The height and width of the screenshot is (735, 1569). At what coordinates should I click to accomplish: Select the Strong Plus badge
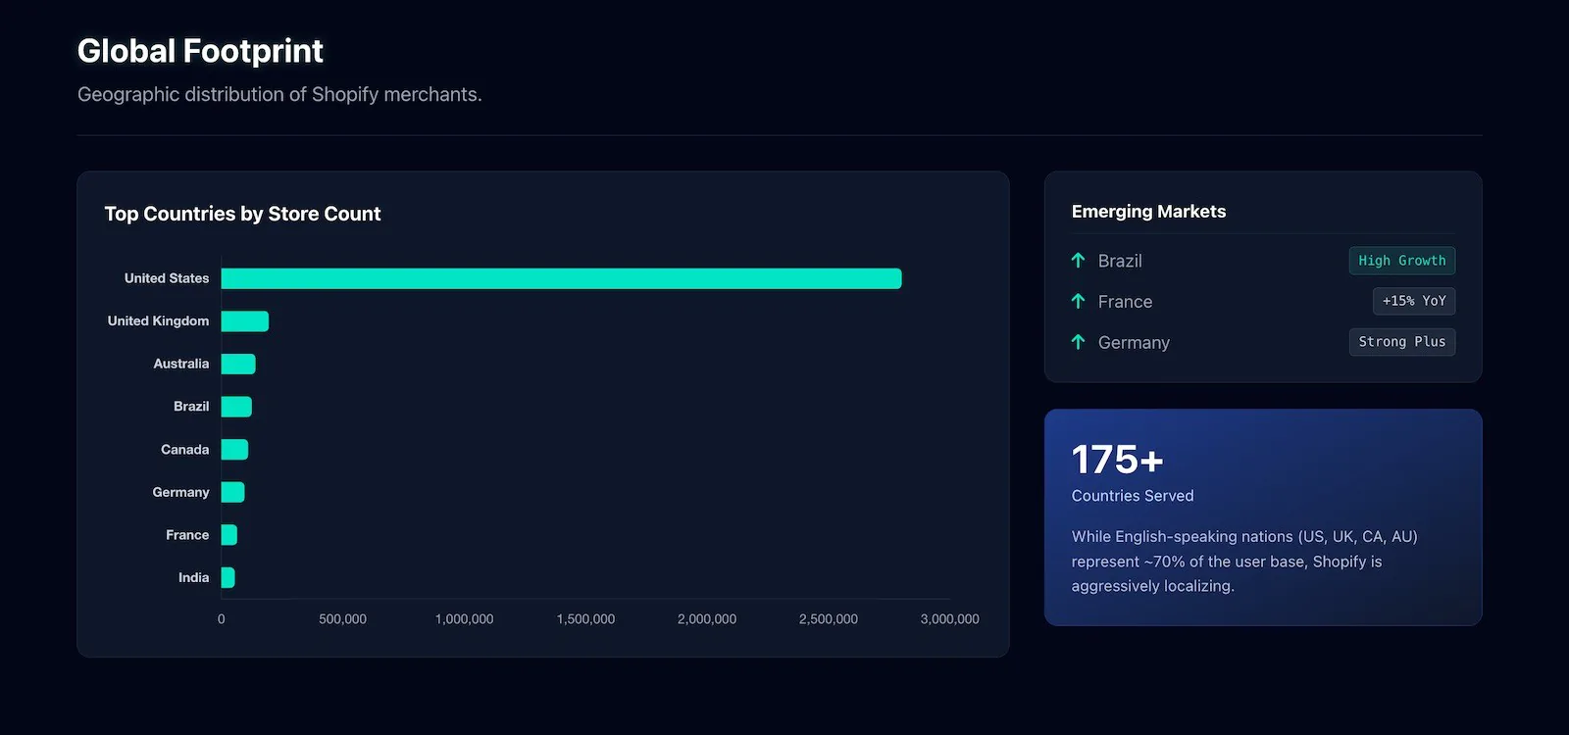(1402, 342)
